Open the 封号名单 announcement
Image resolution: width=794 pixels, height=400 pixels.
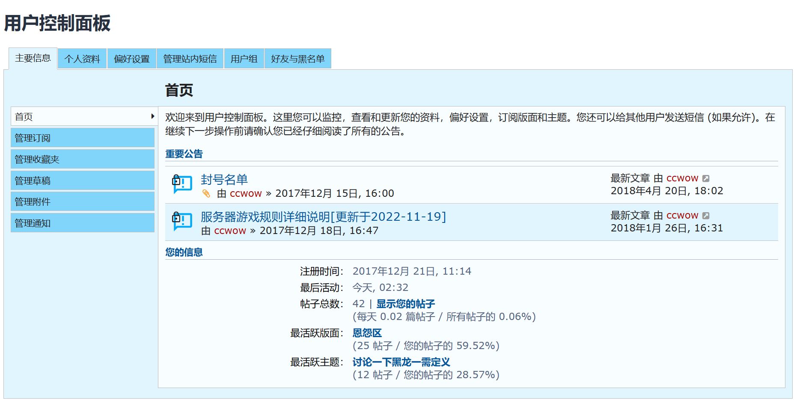pyautogui.click(x=224, y=180)
